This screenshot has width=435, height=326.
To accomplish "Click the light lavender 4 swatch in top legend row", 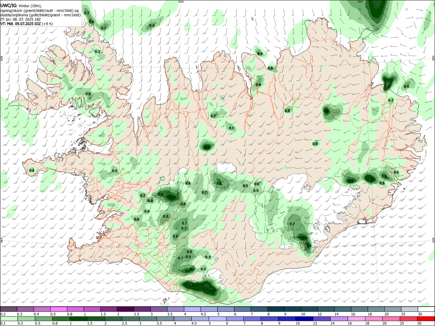I will pos(192,309).
